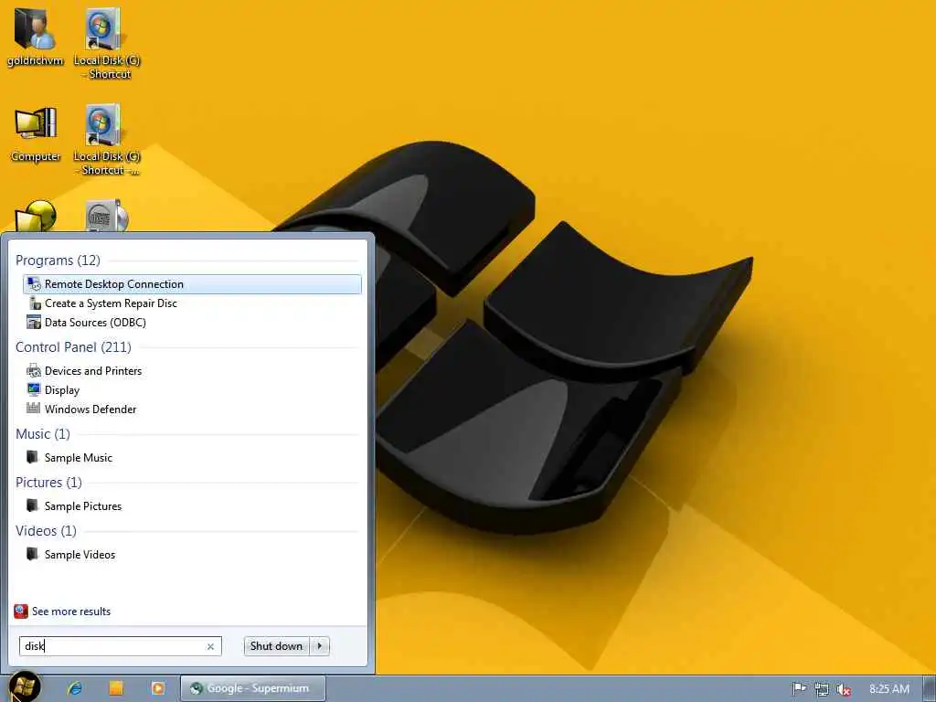Expand the Shut down options arrow
The width and height of the screenshot is (936, 702).
pos(320,646)
